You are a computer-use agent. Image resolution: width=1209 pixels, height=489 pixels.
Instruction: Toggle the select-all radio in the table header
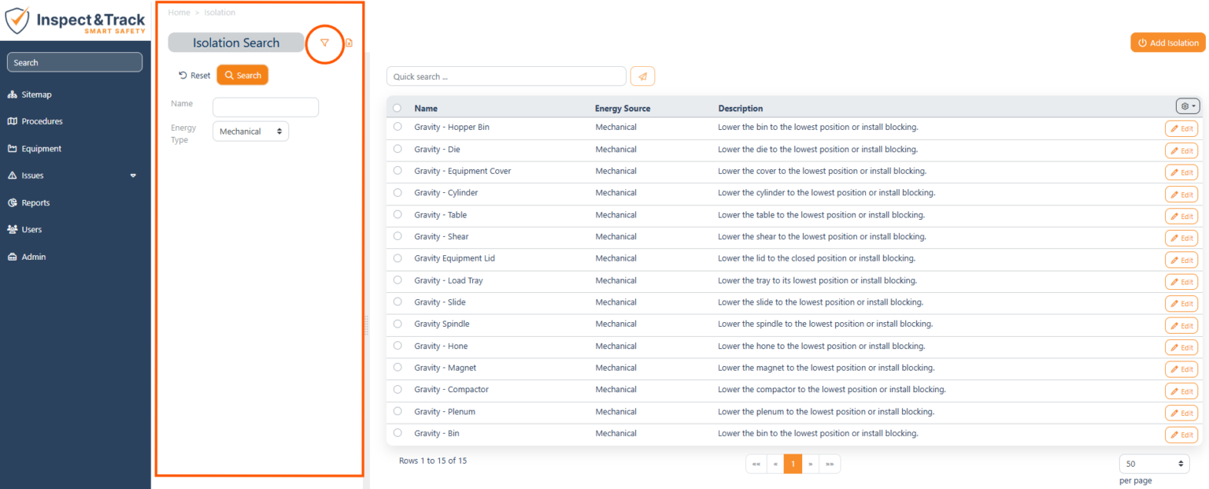tap(397, 108)
